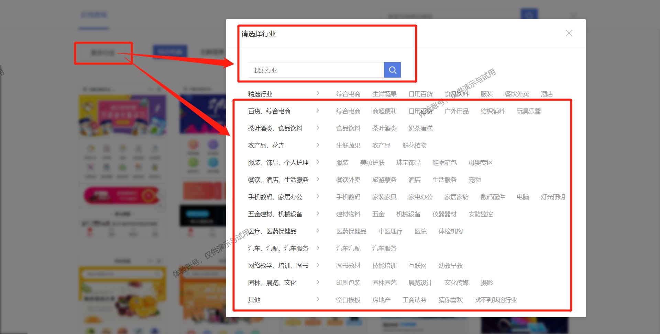
Task: Select the 综合电商 industry link
Action: pos(348,93)
